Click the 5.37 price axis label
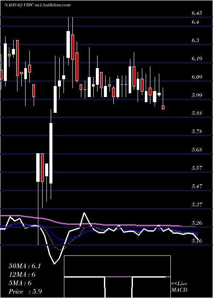The width and height of the screenshot is (213, 298). 197,205
